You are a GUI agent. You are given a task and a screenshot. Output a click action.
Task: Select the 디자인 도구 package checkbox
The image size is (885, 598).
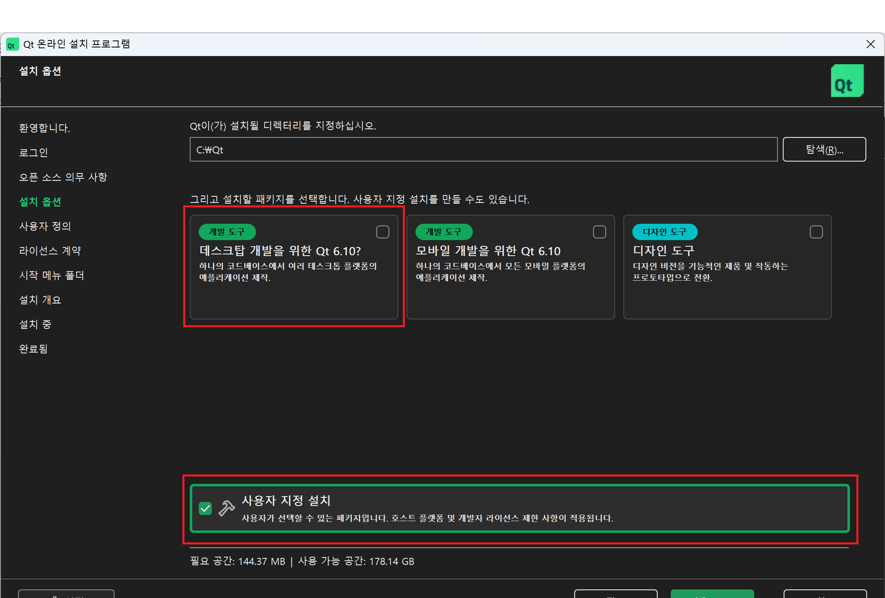816,232
